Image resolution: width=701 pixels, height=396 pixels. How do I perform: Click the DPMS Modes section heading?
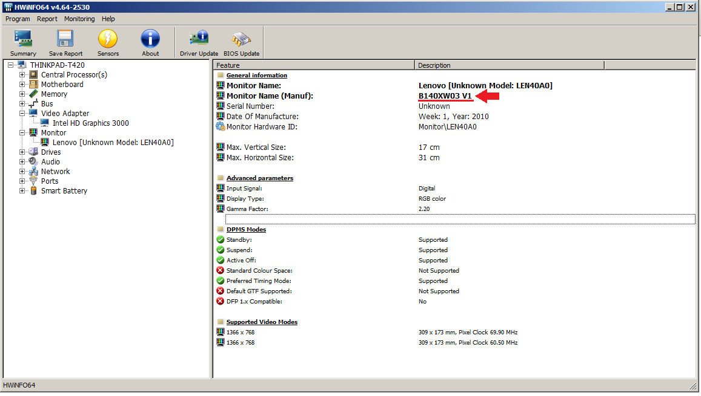tap(246, 229)
